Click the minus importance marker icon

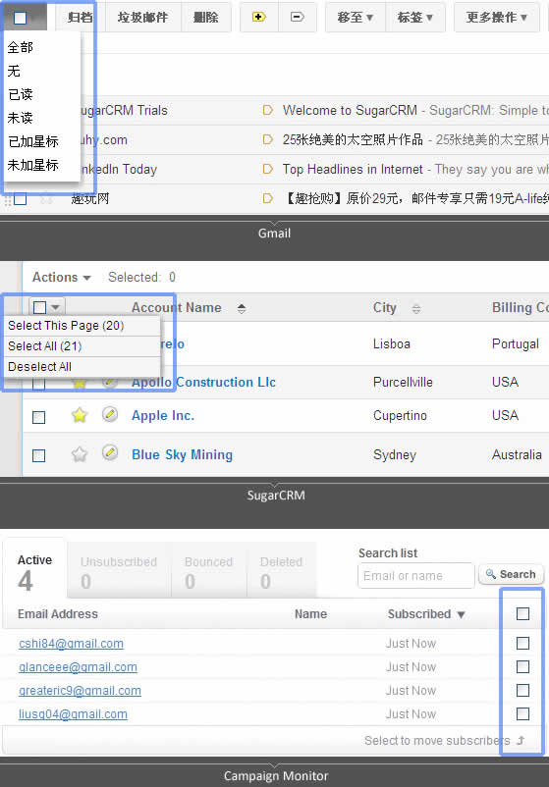(298, 17)
